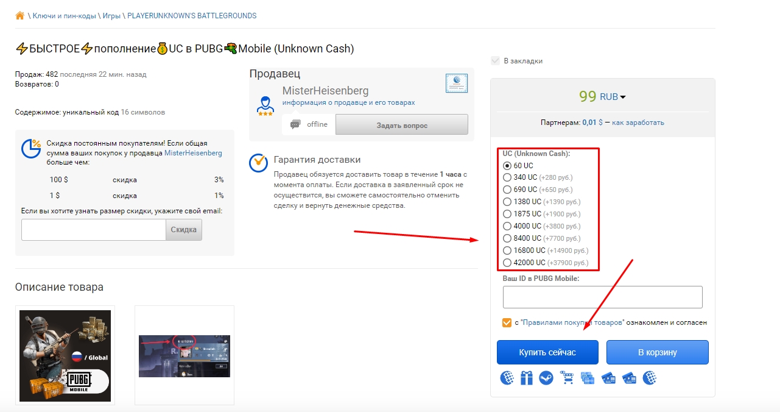The height and width of the screenshot is (412, 780).
Task: Toggle the В закладки bookmark checkbox
Action: pyautogui.click(x=495, y=61)
